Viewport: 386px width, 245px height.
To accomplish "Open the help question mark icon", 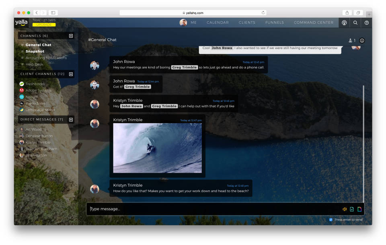I will [366, 23].
